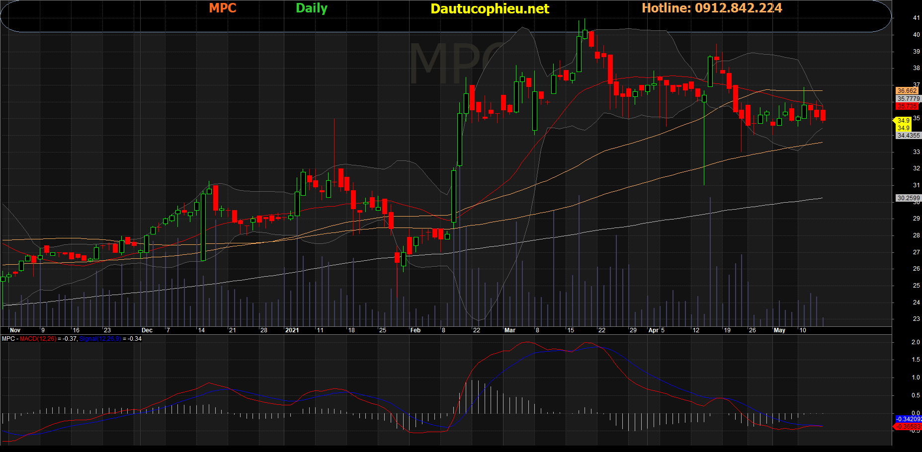Select the 35.735 red price tag
922x452 pixels.
tap(907, 106)
